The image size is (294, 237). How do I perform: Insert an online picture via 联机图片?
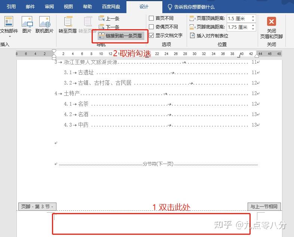coord(45,25)
